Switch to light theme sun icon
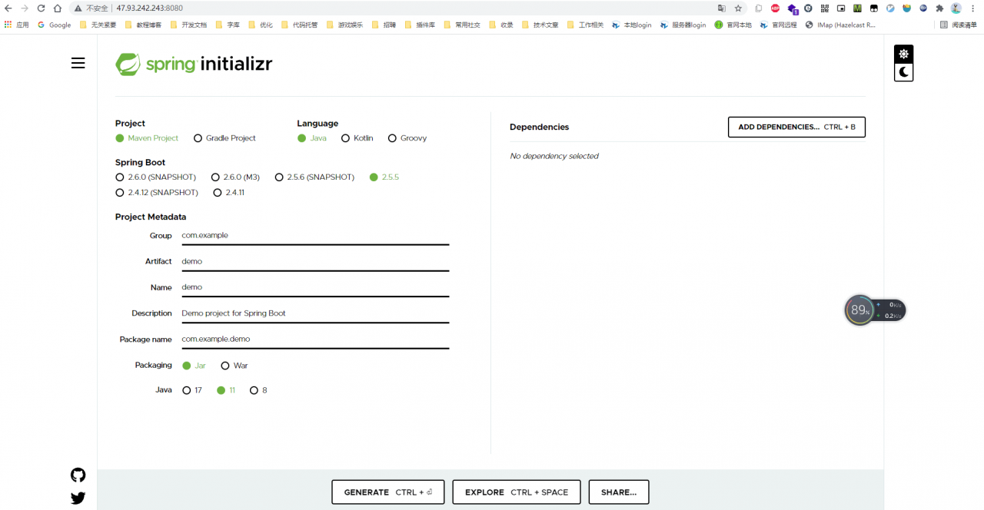984x510 pixels. point(903,54)
